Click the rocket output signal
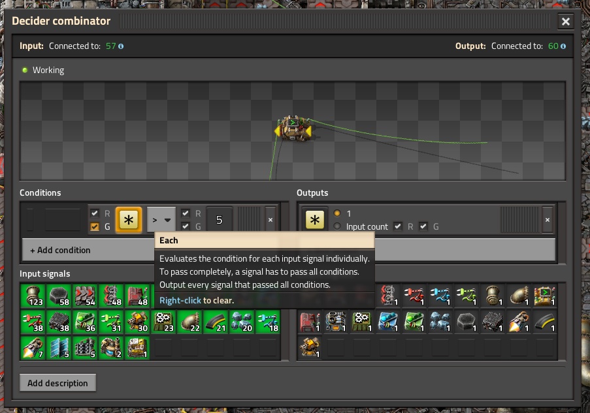This screenshot has width=590, height=413. point(519,322)
